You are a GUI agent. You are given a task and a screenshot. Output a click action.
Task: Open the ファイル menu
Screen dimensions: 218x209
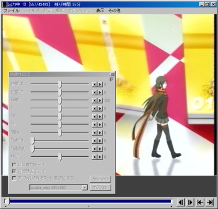coord(11,10)
